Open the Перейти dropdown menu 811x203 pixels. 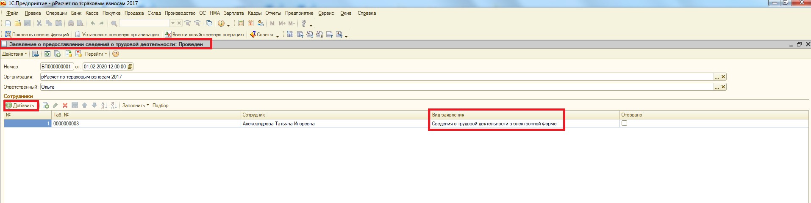96,54
